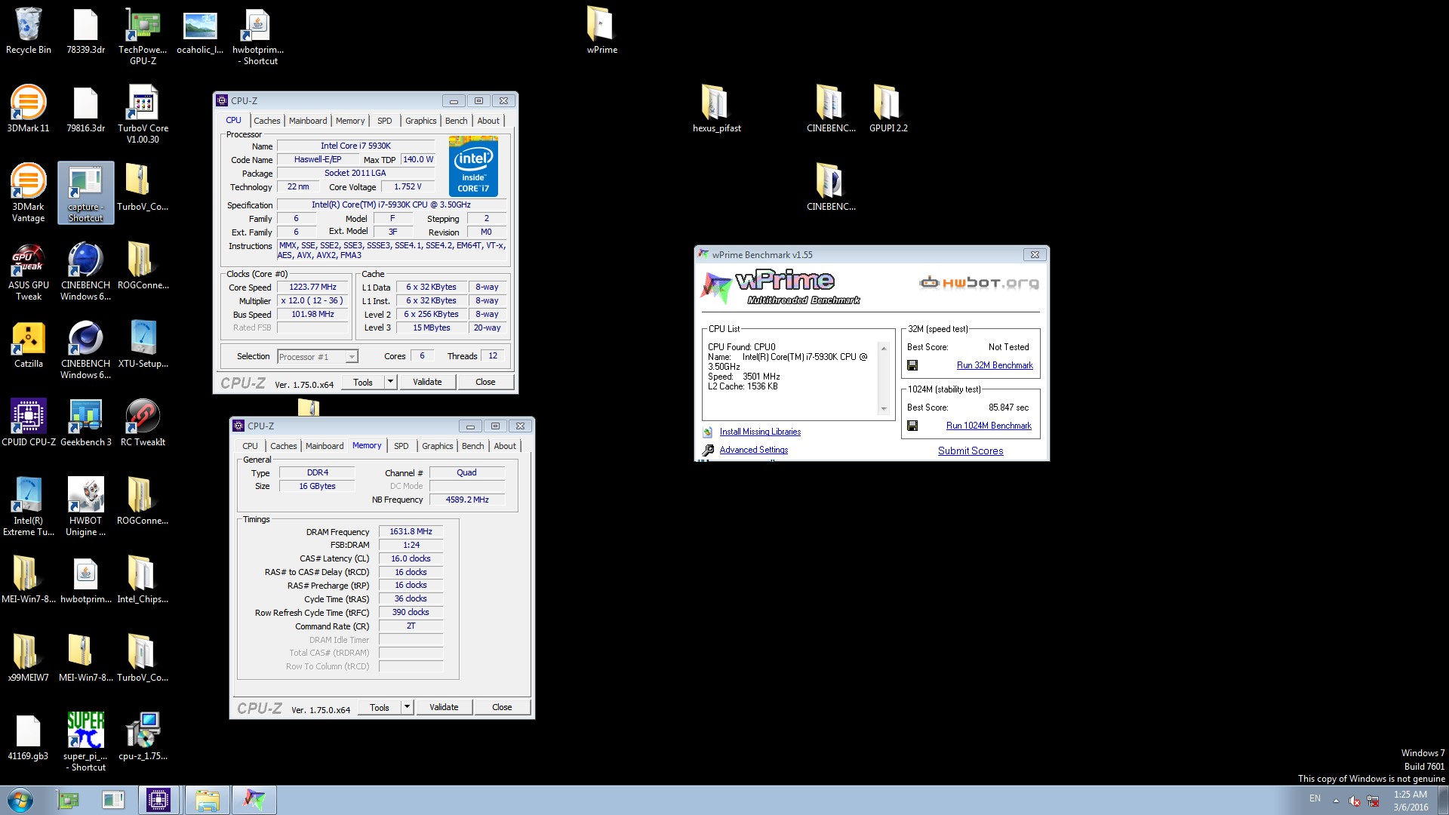Open Caches tab in top CPU-Z window
The image size is (1449, 815).
[x=266, y=121]
